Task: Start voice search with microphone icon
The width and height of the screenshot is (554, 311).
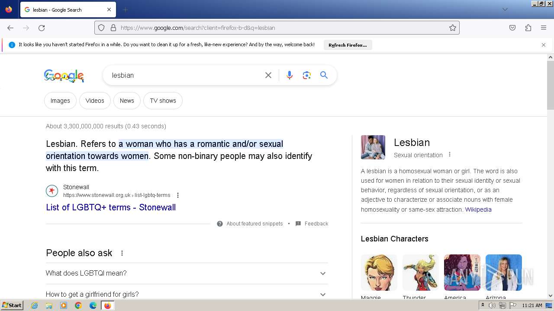Action: (x=290, y=75)
